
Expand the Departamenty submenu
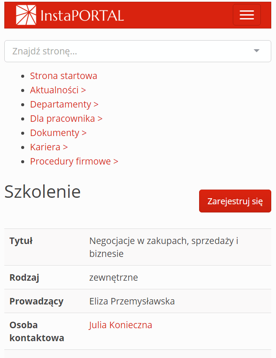(x=96, y=104)
